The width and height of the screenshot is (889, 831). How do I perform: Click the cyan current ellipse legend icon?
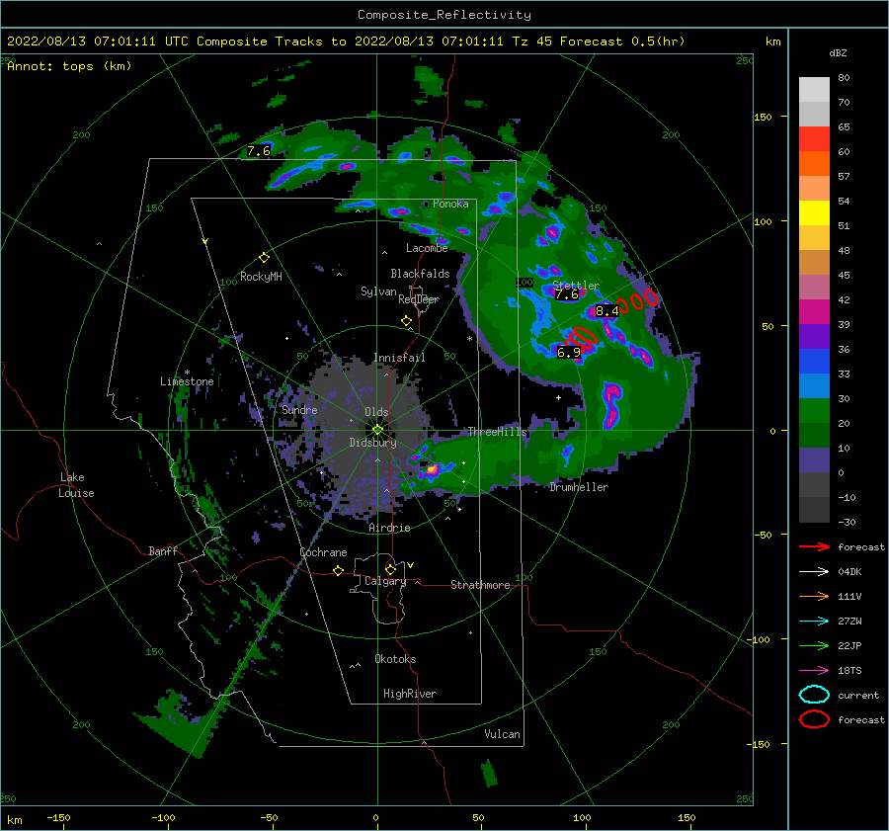(x=814, y=695)
